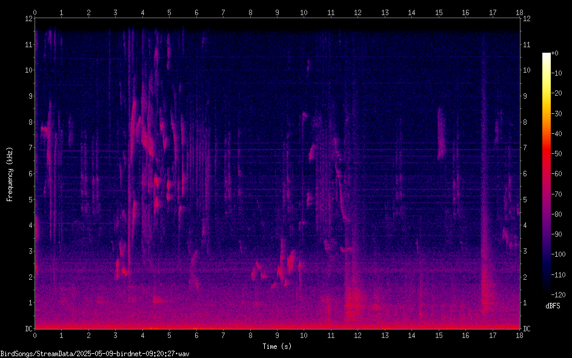The image size is (572, 358).
Task: Click the 'DC' tick on the colorbar-side frequency axis
Action: tap(527, 329)
